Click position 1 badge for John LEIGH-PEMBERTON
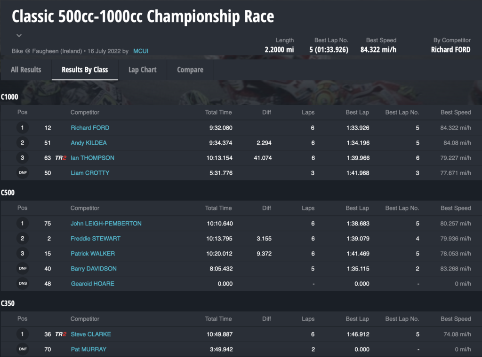This screenshot has width=482, height=357. (23, 223)
